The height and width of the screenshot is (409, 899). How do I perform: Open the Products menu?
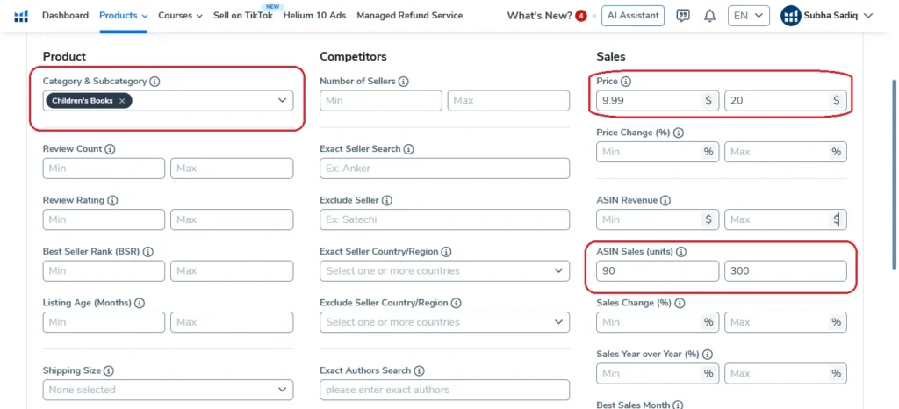pos(123,16)
